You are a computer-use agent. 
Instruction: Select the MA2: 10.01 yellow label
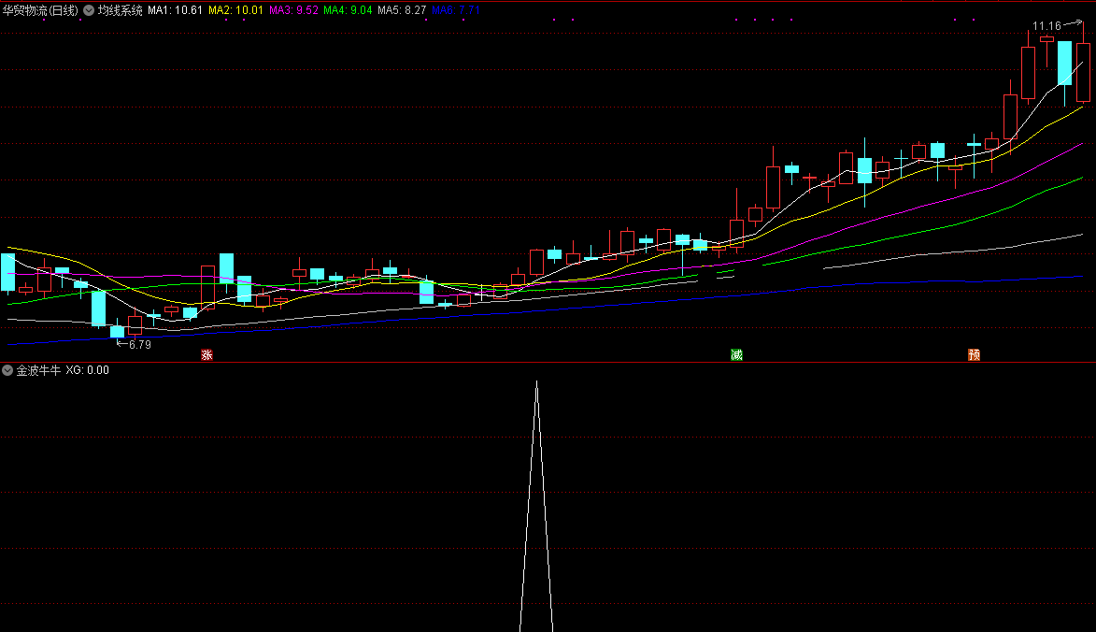(235, 10)
